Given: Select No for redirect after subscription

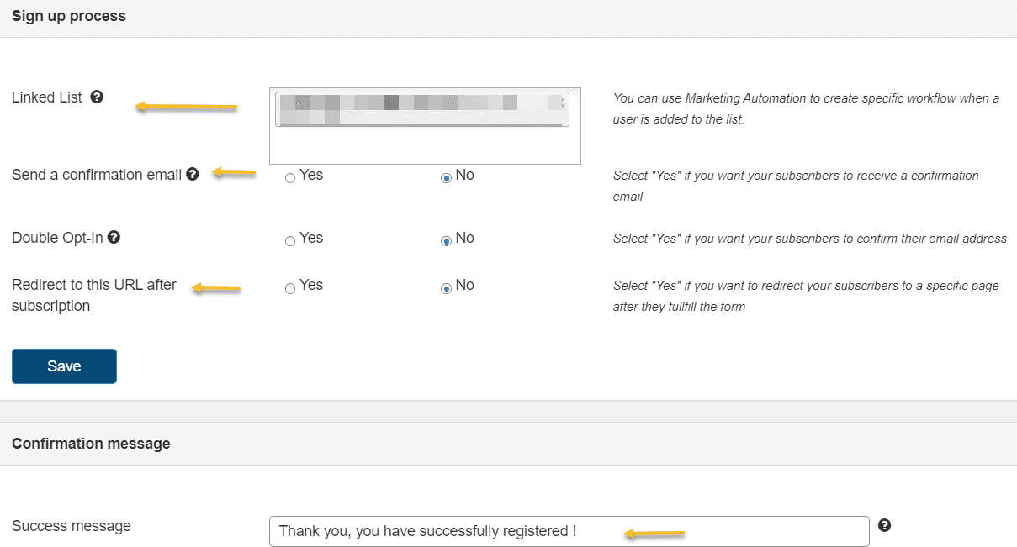Looking at the screenshot, I should pyautogui.click(x=446, y=287).
